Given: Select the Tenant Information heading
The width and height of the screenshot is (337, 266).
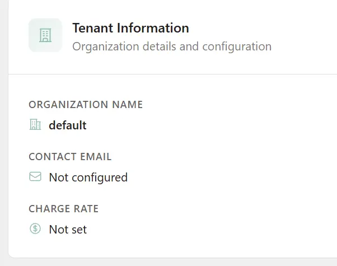Looking at the screenshot, I should coord(130,28).
